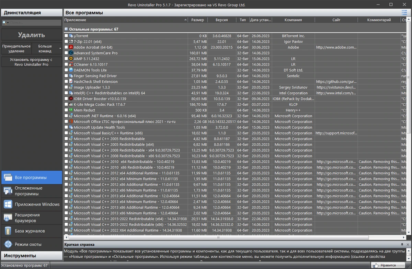
Task: Check the CCleaner 6.13.10517 box
Action: coord(66,65)
